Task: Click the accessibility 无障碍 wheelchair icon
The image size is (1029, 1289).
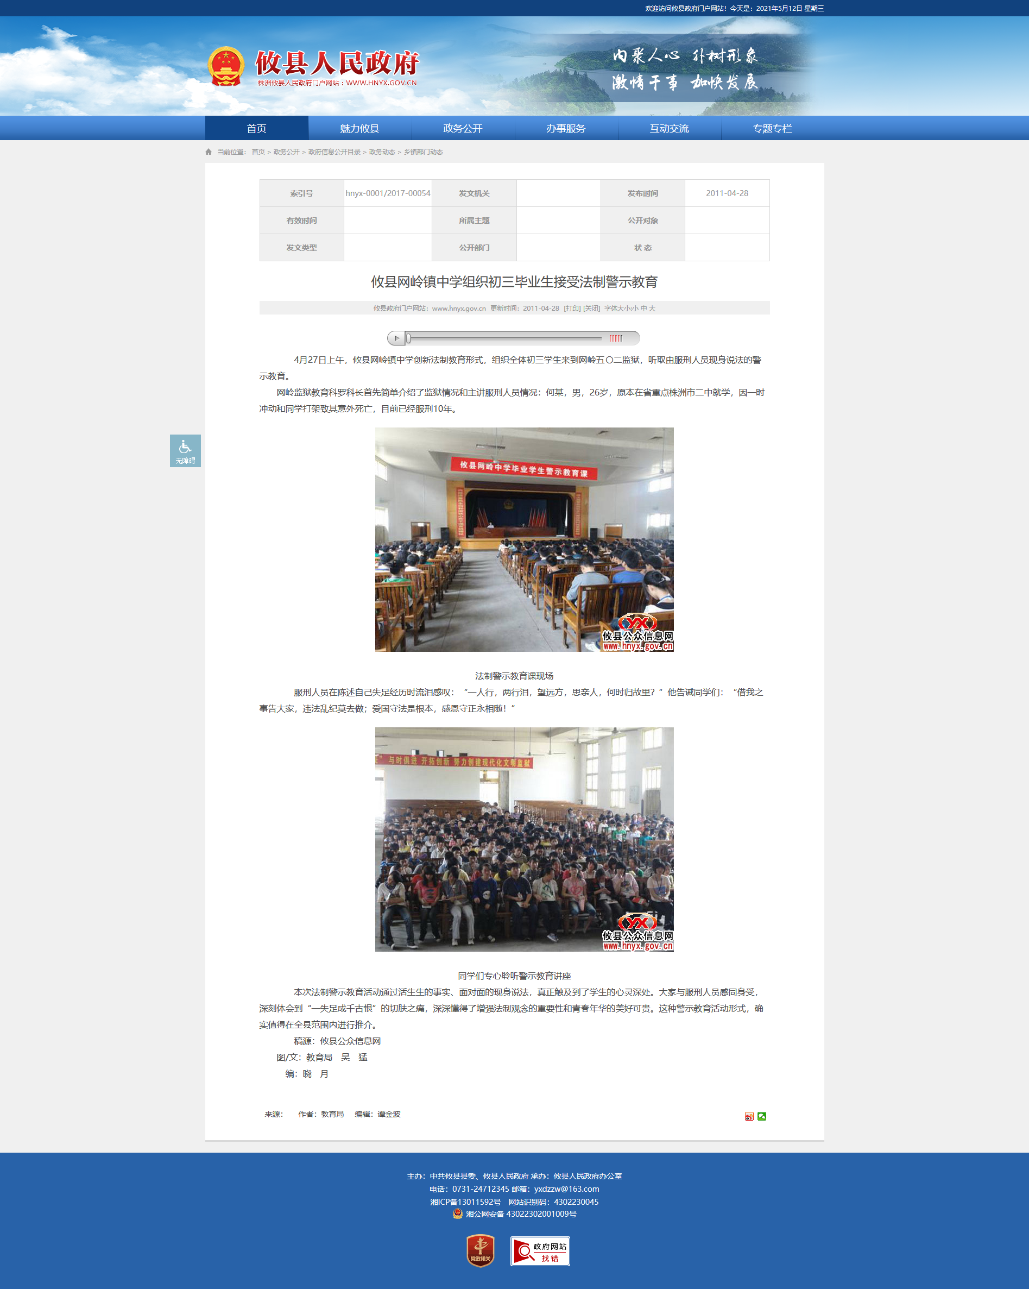Action: pos(185,450)
